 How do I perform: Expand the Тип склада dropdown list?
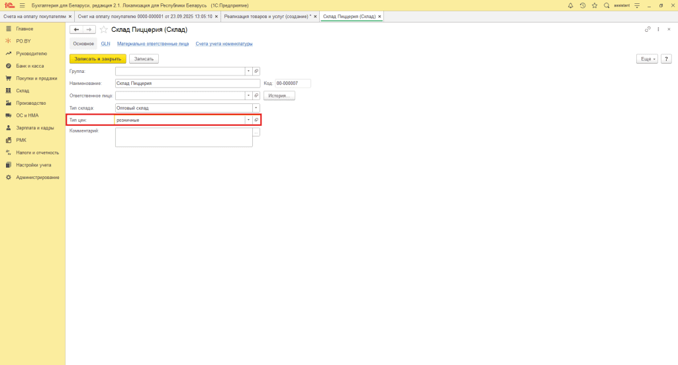pos(256,107)
